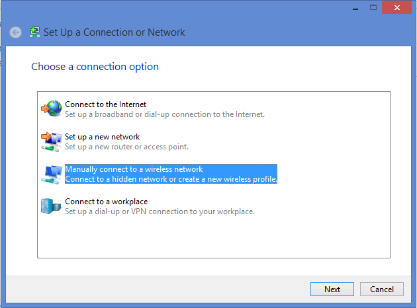Image resolution: width=417 pixels, height=308 pixels.
Task: Click the dial-up or VPN connection description
Action: click(160, 212)
